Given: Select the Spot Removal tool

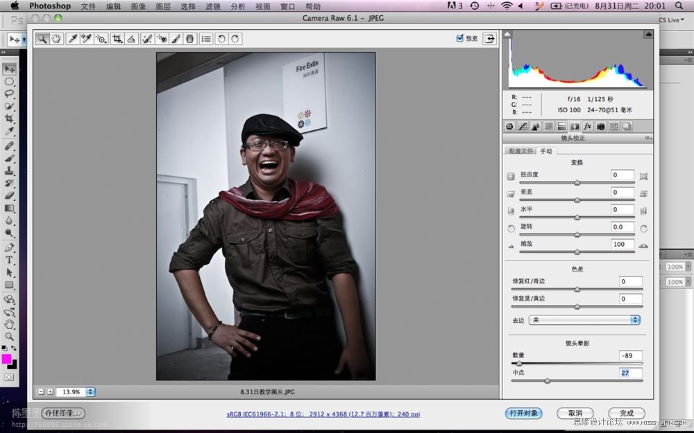Looking at the screenshot, I should pyautogui.click(x=147, y=39).
